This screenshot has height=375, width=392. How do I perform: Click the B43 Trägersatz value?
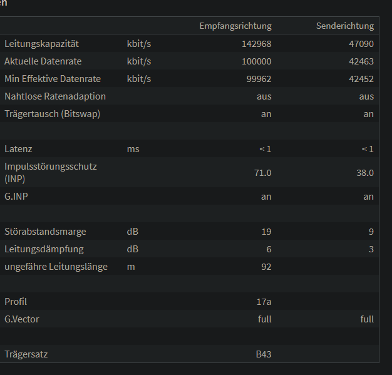point(264,354)
